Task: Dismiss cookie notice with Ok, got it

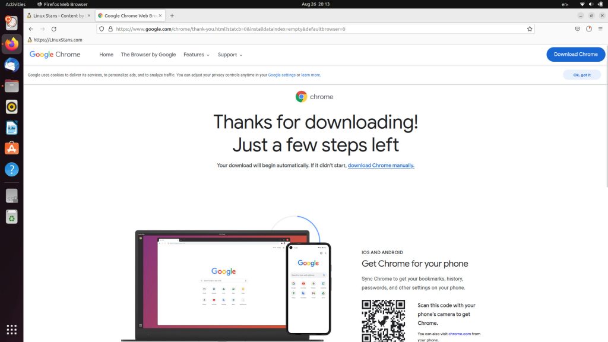Action: (582, 75)
